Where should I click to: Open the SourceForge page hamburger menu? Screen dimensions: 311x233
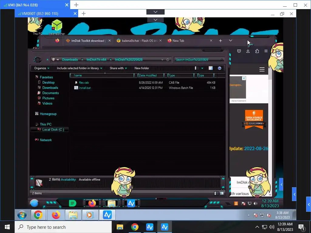pos(262,69)
